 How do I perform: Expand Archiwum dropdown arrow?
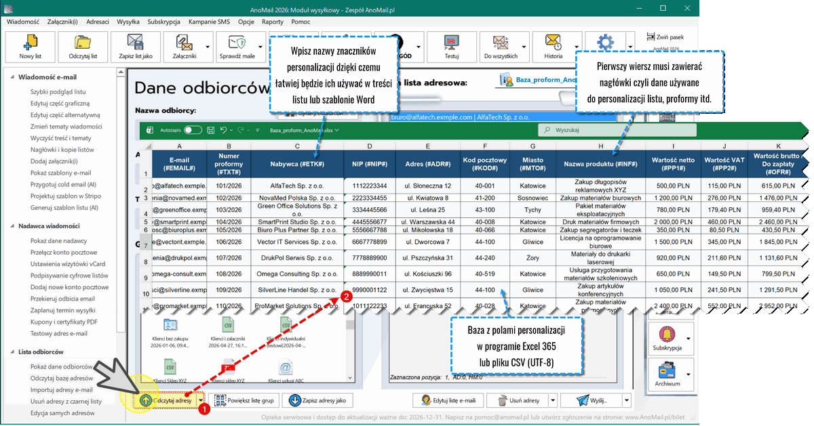click(689, 373)
